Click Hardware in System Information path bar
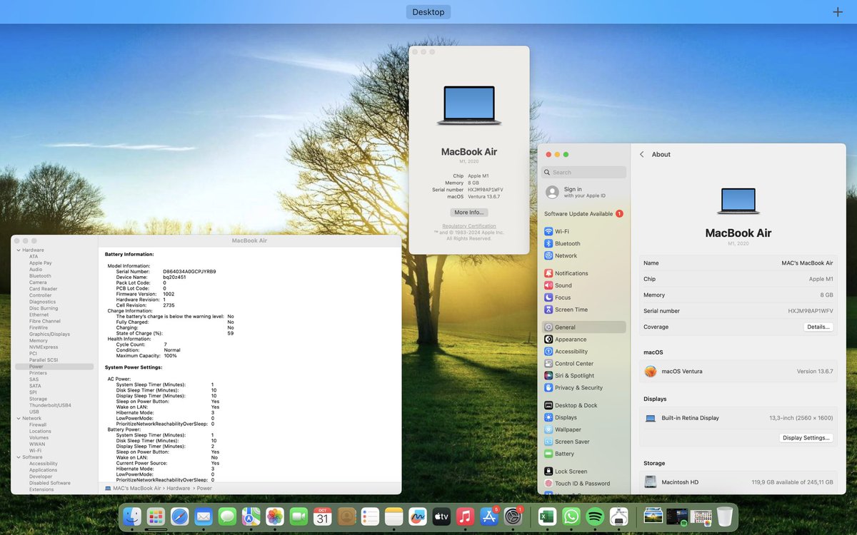The image size is (857, 535). coord(179,489)
